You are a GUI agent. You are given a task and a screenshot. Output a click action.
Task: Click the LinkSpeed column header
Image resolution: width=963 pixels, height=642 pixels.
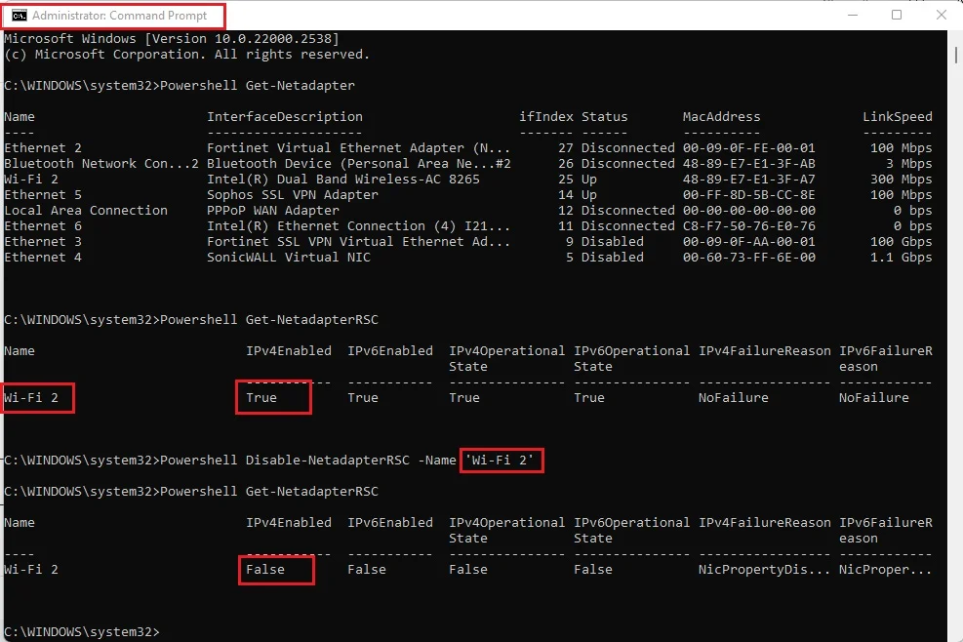click(x=897, y=116)
